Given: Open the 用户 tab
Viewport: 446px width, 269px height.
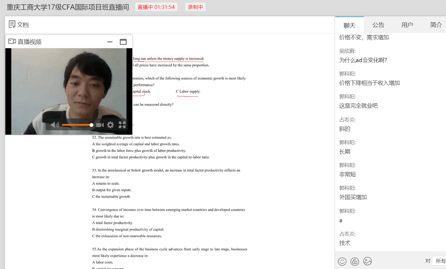Looking at the screenshot, I should coord(407,25).
